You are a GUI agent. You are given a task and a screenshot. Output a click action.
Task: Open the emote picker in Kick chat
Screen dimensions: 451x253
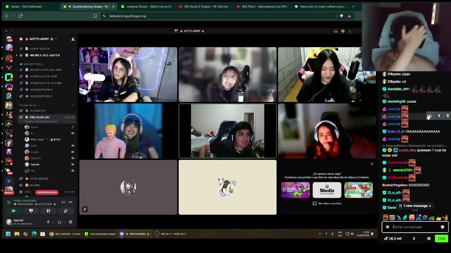point(443,227)
